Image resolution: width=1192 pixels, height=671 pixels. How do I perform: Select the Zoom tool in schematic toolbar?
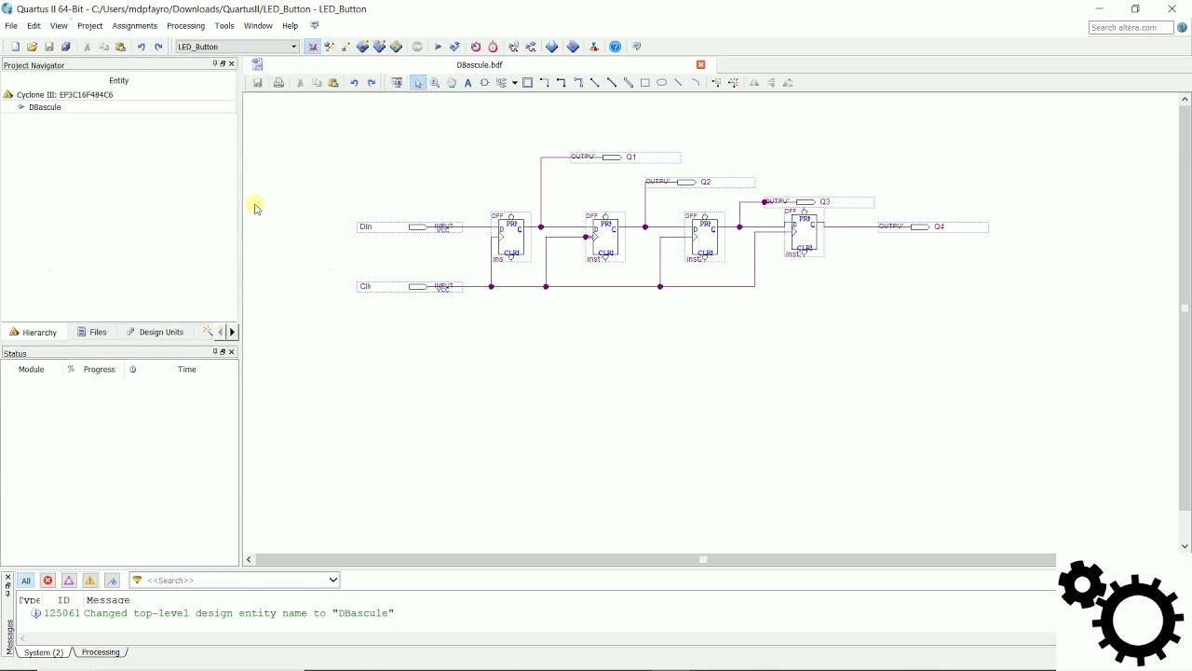pyautogui.click(x=435, y=83)
